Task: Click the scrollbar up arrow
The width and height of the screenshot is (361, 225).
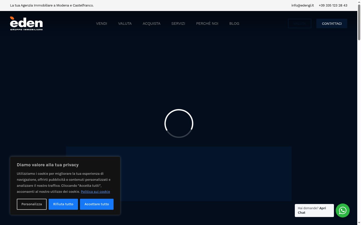Action: [359, 2]
